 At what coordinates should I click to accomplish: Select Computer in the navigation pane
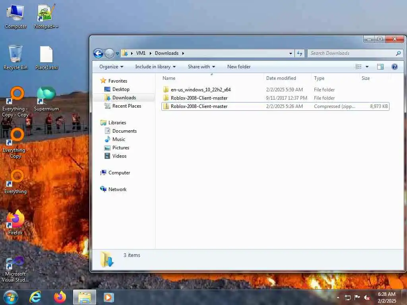[115, 173]
